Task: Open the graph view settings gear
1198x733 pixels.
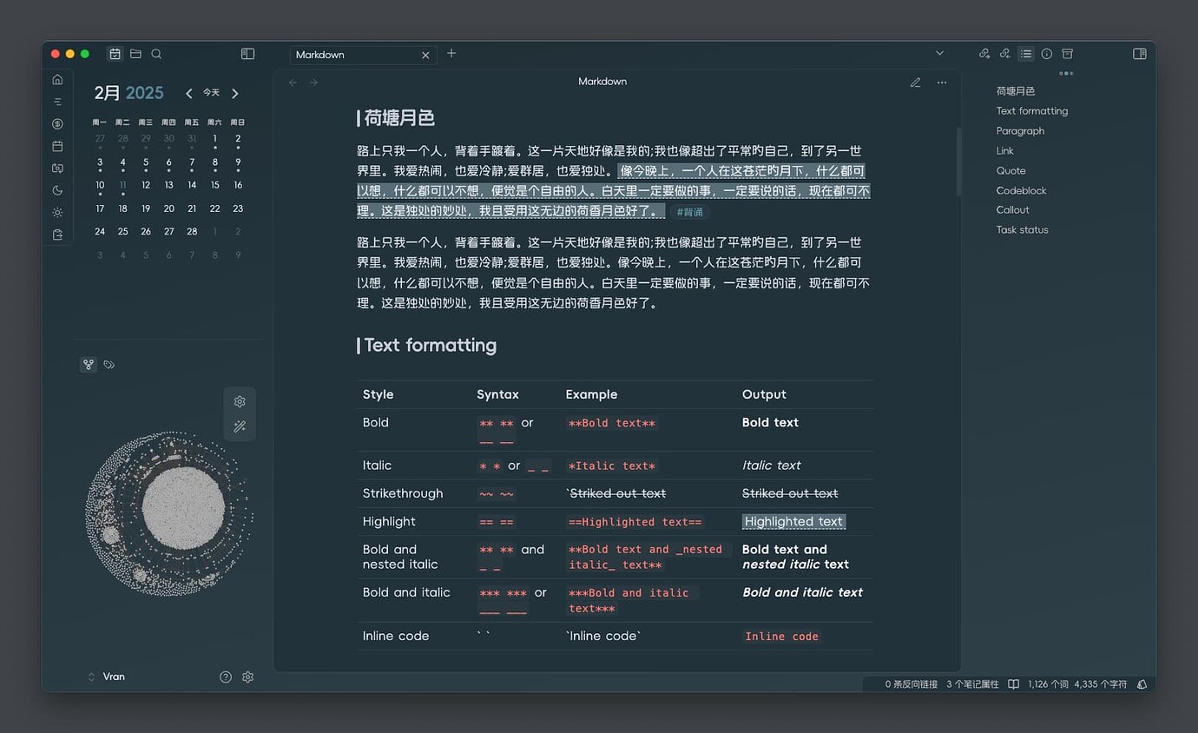Action: (240, 401)
